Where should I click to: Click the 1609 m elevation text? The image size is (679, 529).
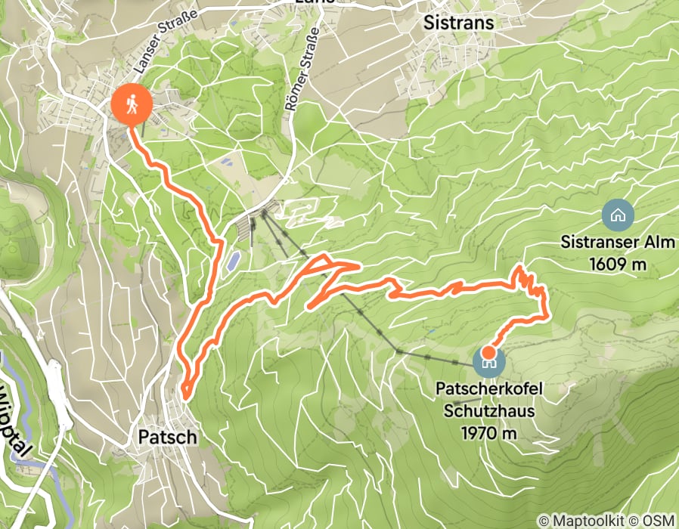(618, 264)
